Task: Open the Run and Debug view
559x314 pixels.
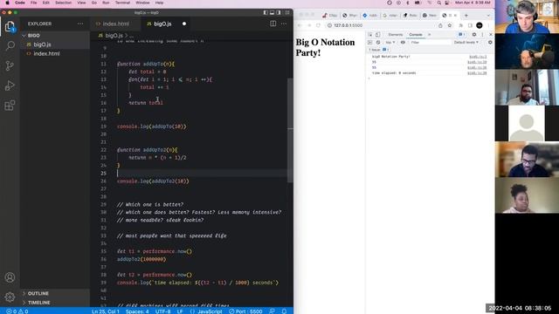Action: click(x=10, y=85)
